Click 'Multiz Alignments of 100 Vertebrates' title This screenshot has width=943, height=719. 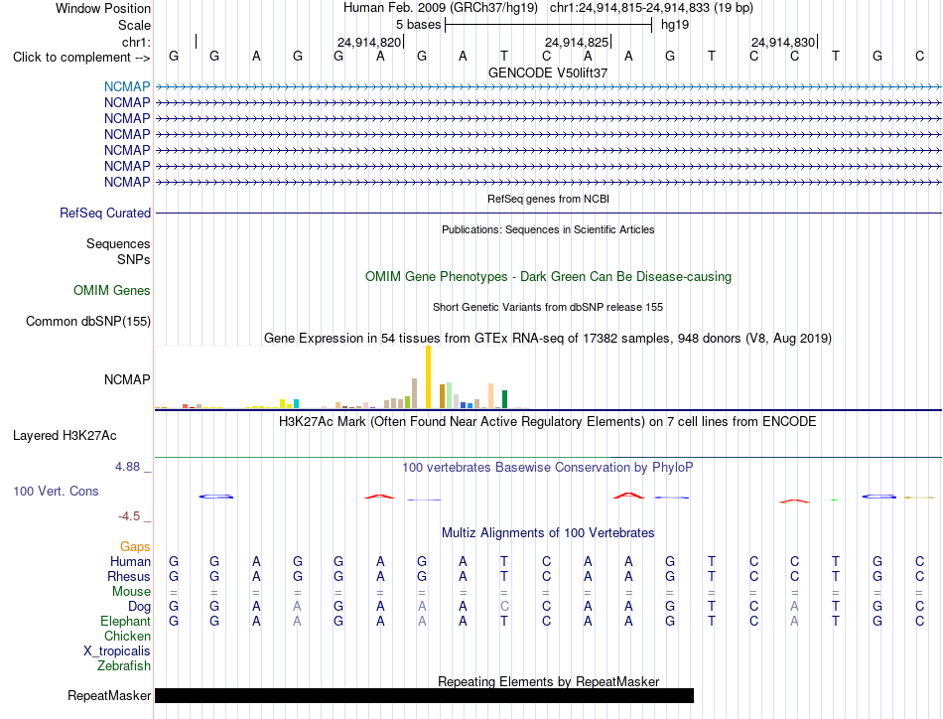[548, 533]
